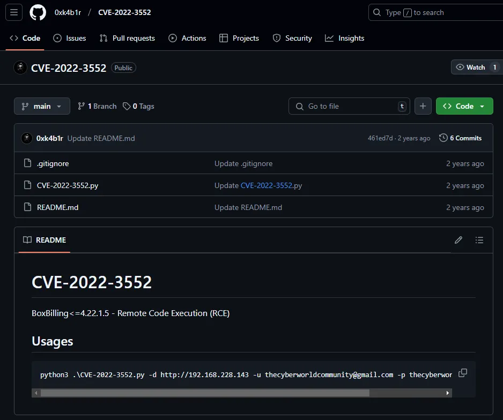Open the hamburger navigation menu
Viewport: 503px width, 420px height.
pyautogui.click(x=14, y=12)
